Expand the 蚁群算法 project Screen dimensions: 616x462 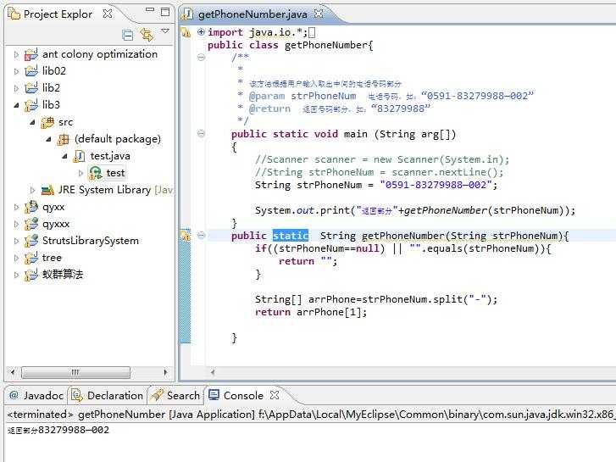coord(16,275)
